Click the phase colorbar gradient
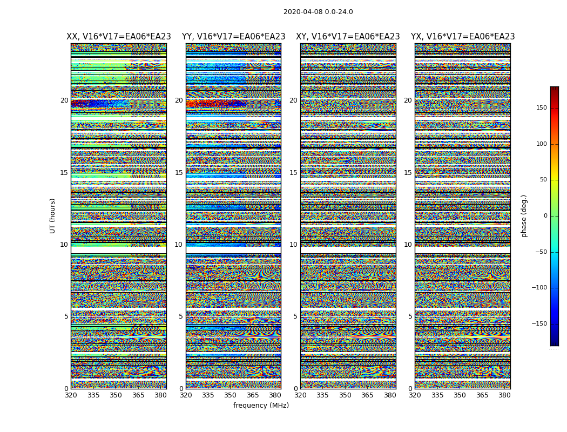Viewport: 567px width, 432px height. click(x=555, y=216)
